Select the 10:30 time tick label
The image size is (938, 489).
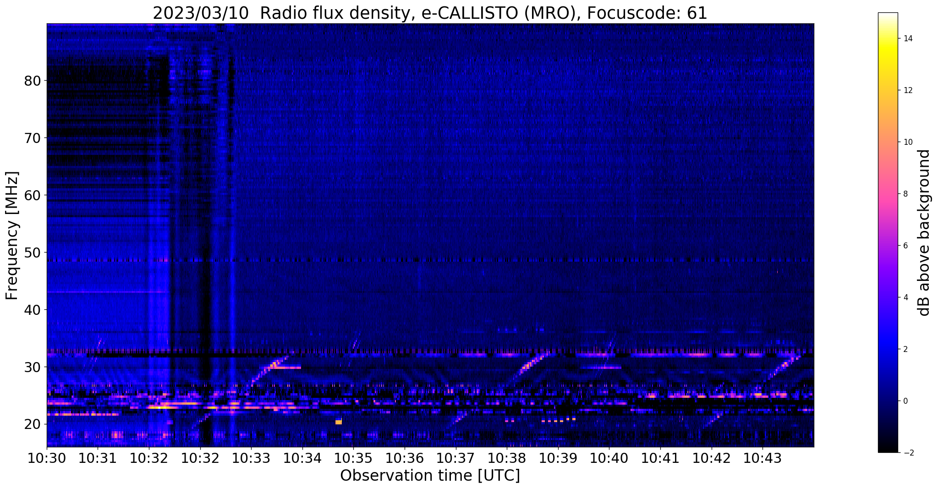pos(47,458)
